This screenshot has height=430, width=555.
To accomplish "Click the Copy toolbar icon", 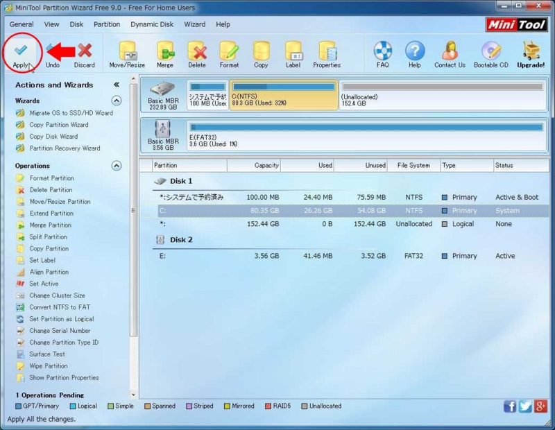I will coord(261,51).
